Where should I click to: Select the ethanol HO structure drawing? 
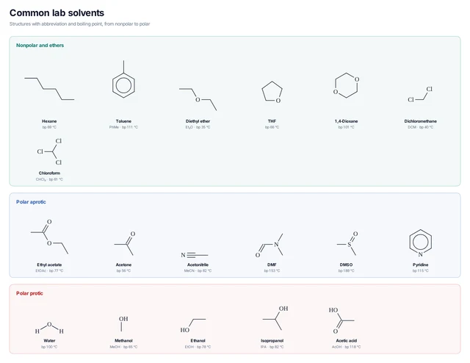193,326
